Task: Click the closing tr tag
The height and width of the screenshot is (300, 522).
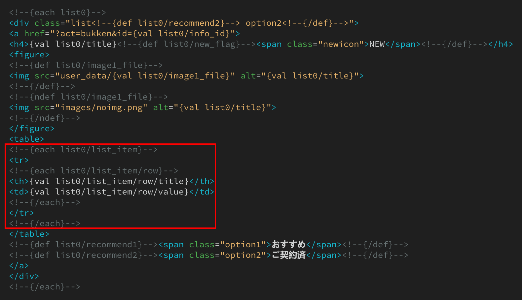Action: tap(21, 213)
